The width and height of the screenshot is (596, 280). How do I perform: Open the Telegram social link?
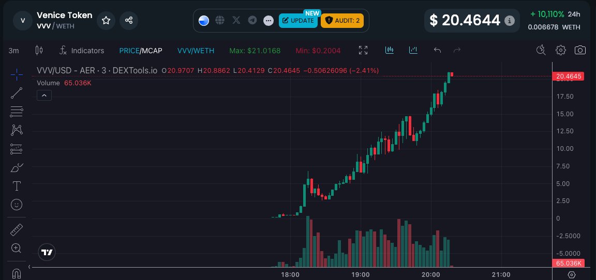click(x=252, y=21)
